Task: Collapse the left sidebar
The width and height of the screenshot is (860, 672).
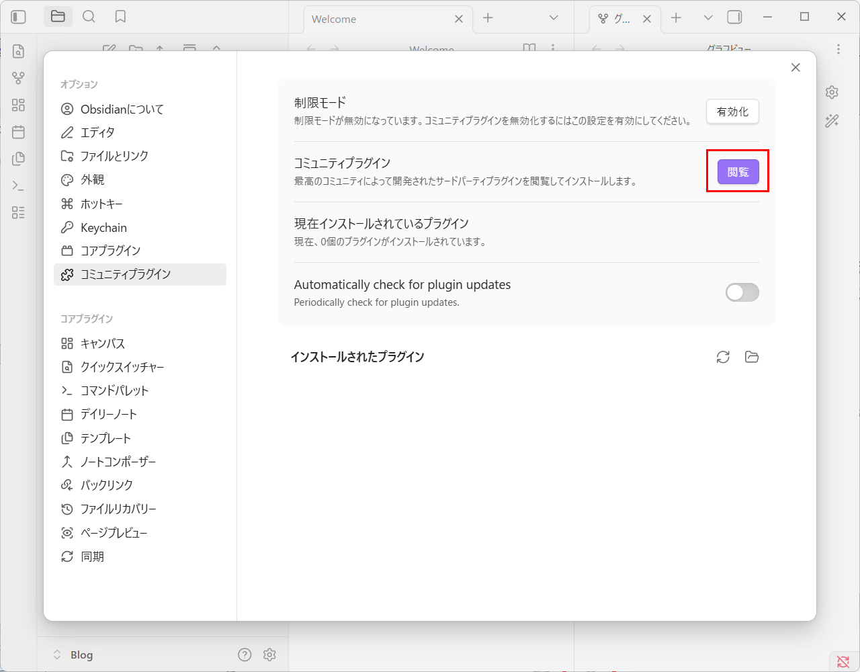Action: point(19,16)
